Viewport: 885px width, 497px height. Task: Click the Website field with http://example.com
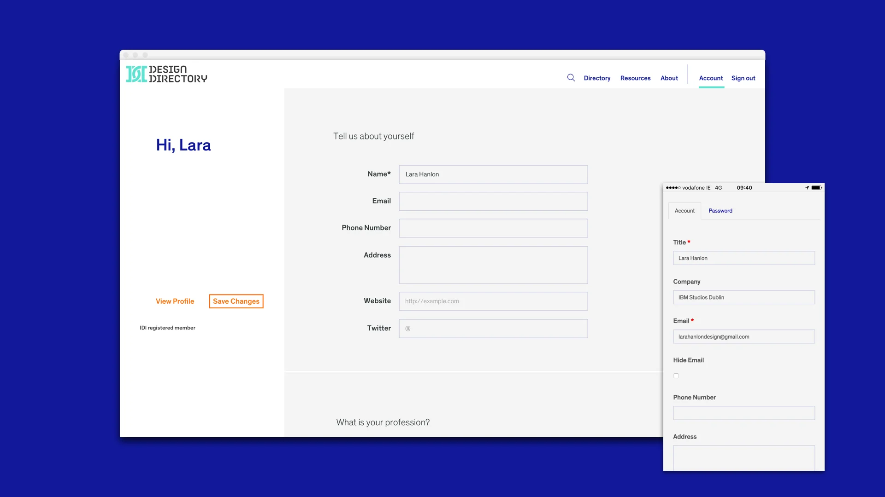(493, 301)
